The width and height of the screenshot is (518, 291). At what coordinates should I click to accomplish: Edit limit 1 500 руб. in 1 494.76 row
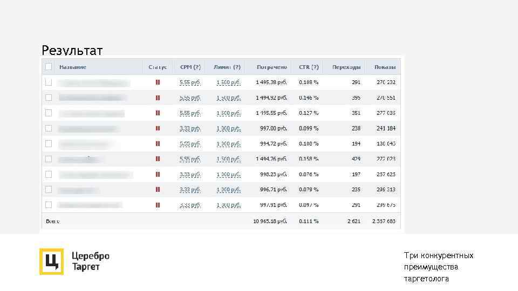tap(229, 159)
